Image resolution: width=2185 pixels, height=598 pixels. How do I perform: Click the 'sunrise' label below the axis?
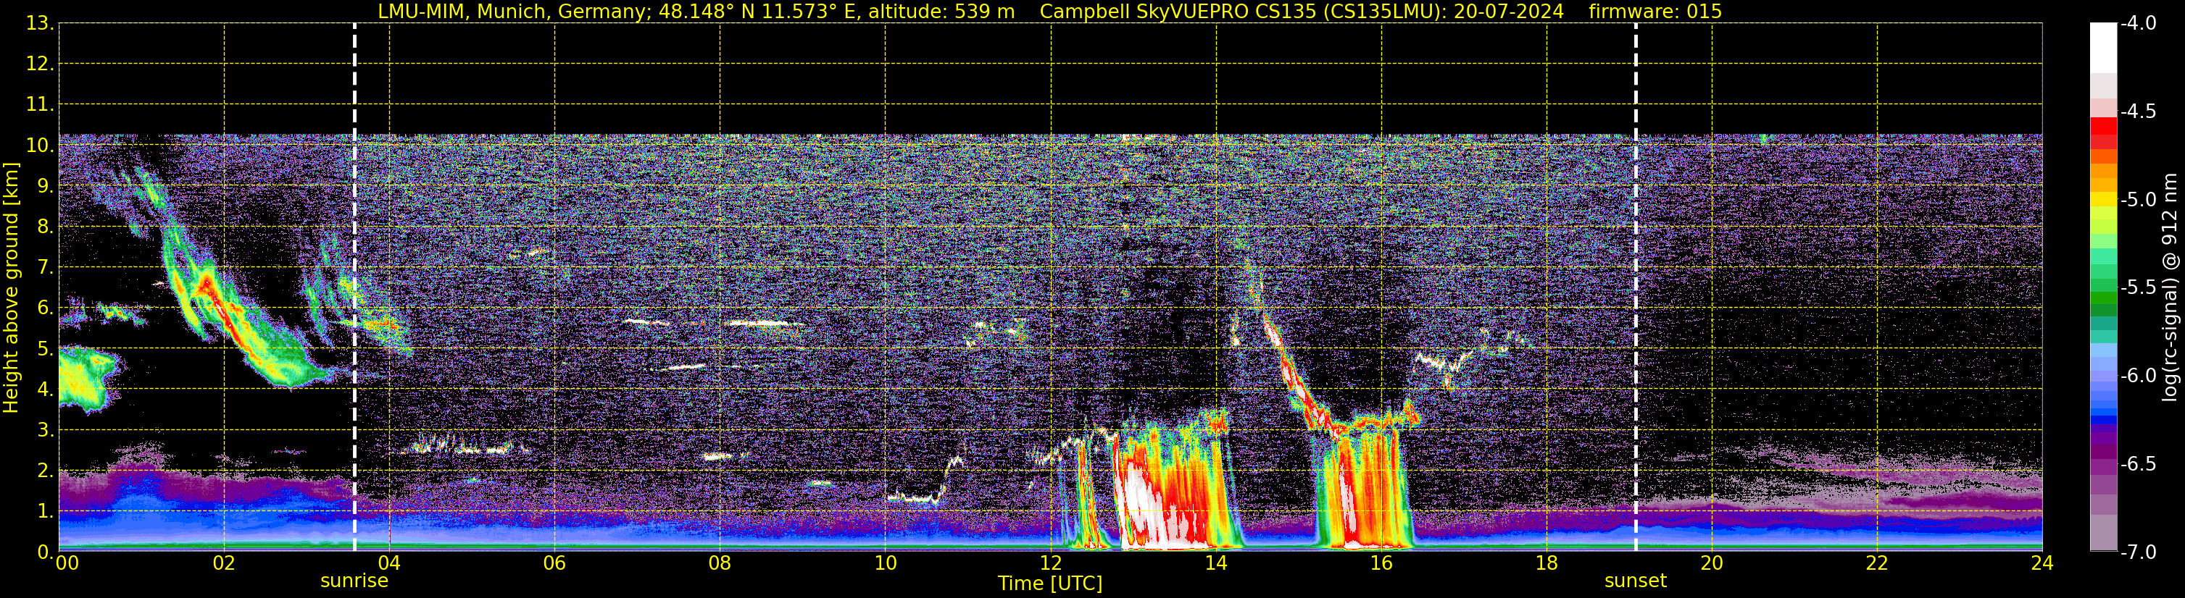click(354, 581)
